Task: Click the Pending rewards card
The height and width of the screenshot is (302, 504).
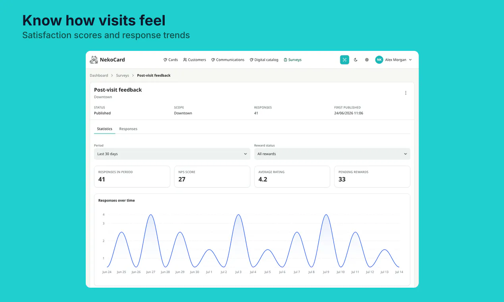Action: pos(372,176)
